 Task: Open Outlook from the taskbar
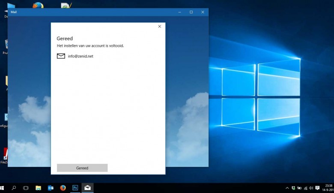(51, 188)
